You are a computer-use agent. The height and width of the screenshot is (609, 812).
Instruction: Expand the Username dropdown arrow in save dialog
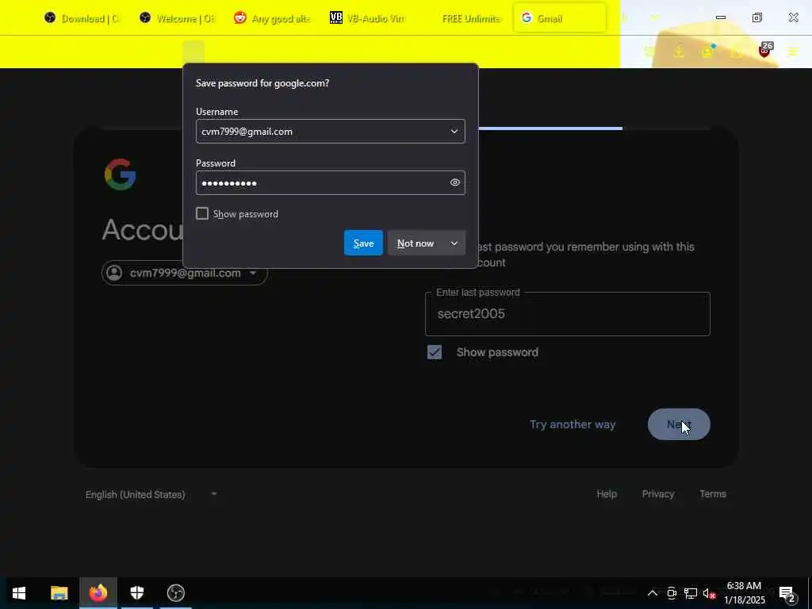click(454, 132)
